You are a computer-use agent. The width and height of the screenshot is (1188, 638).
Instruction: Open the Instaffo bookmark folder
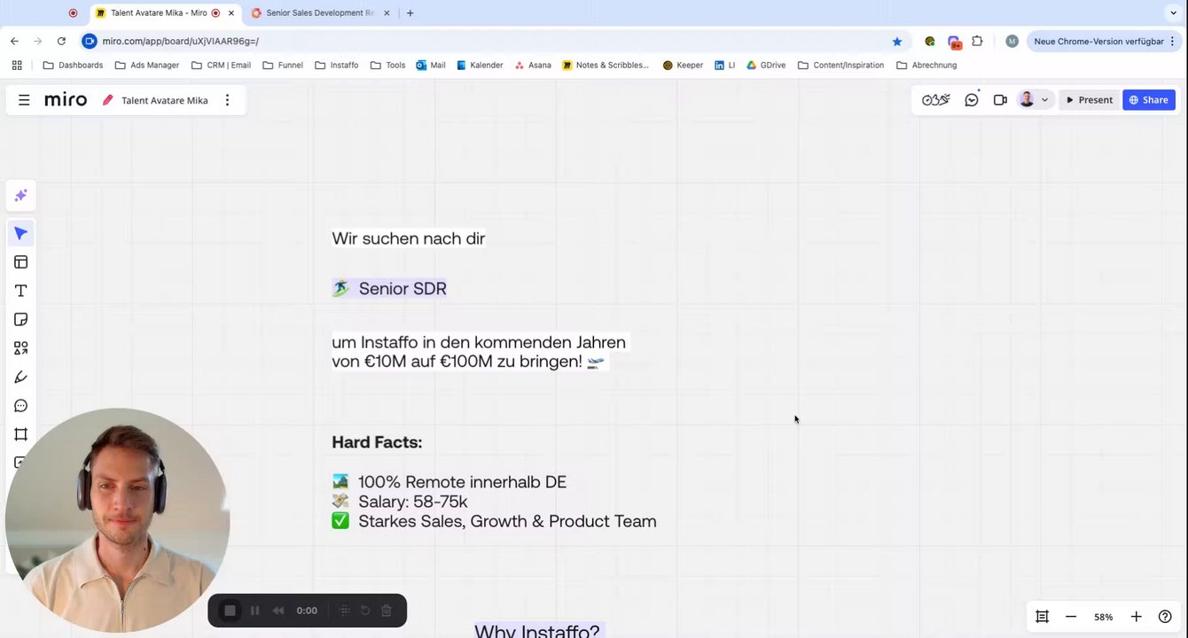click(336, 65)
